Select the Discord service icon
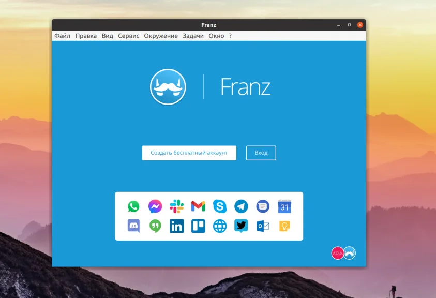Screen dimensions: 436x298 click(133, 226)
